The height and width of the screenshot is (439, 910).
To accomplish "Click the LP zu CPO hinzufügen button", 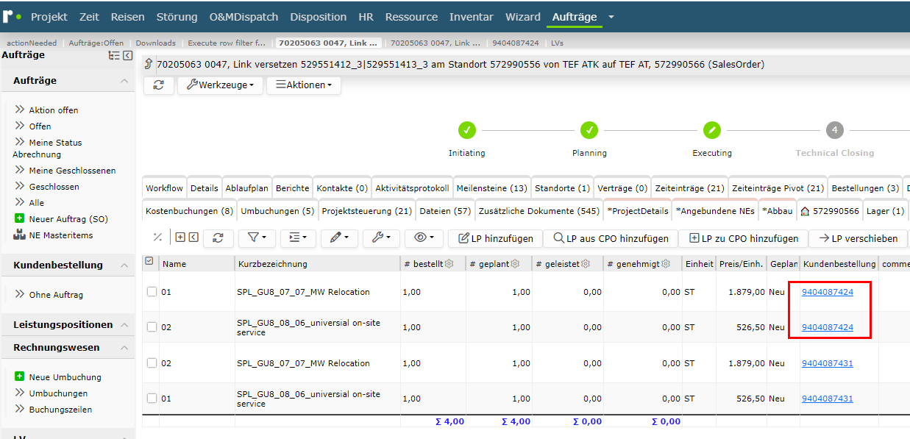I will coord(743,238).
